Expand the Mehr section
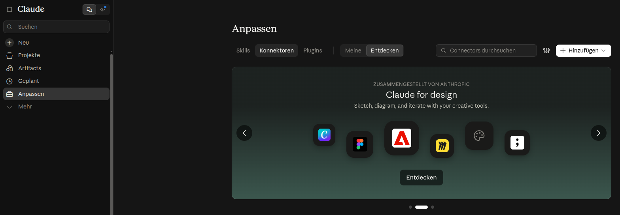 (56, 107)
